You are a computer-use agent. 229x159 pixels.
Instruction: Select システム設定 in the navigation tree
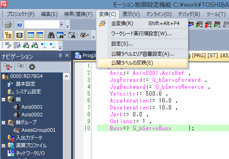point(28,92)
